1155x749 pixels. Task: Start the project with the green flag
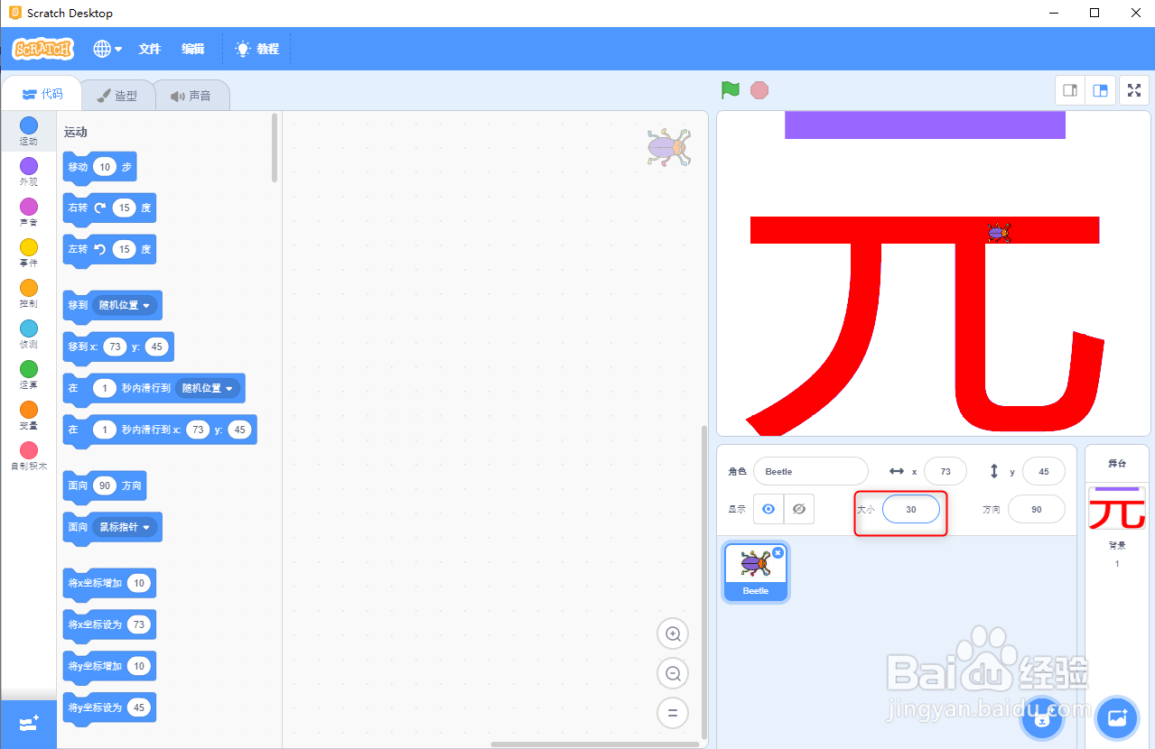coord(730,89)
